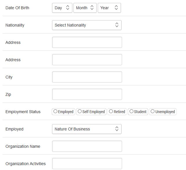Image resolution: width=186 pixels, height=170 pixels.
Task: Select the Unemployed radio option
Action: tap(152, 111)
